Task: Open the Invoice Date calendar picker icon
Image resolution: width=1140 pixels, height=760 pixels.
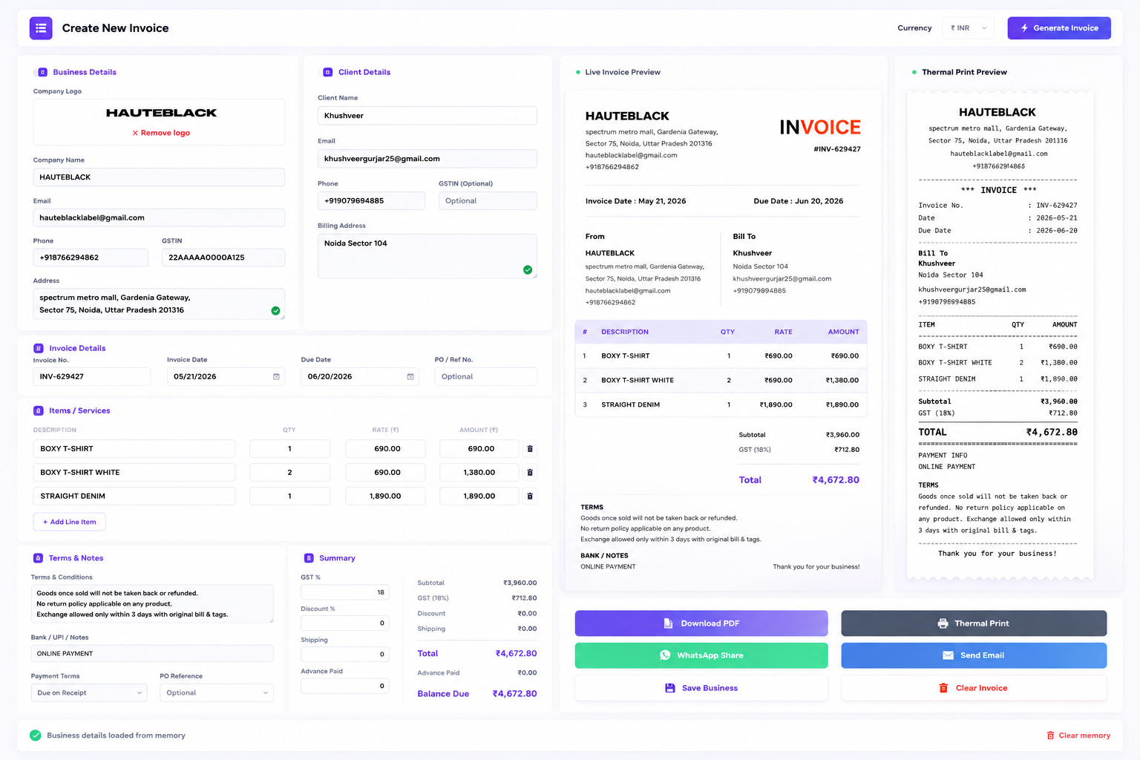Action: tap(276, 377)
